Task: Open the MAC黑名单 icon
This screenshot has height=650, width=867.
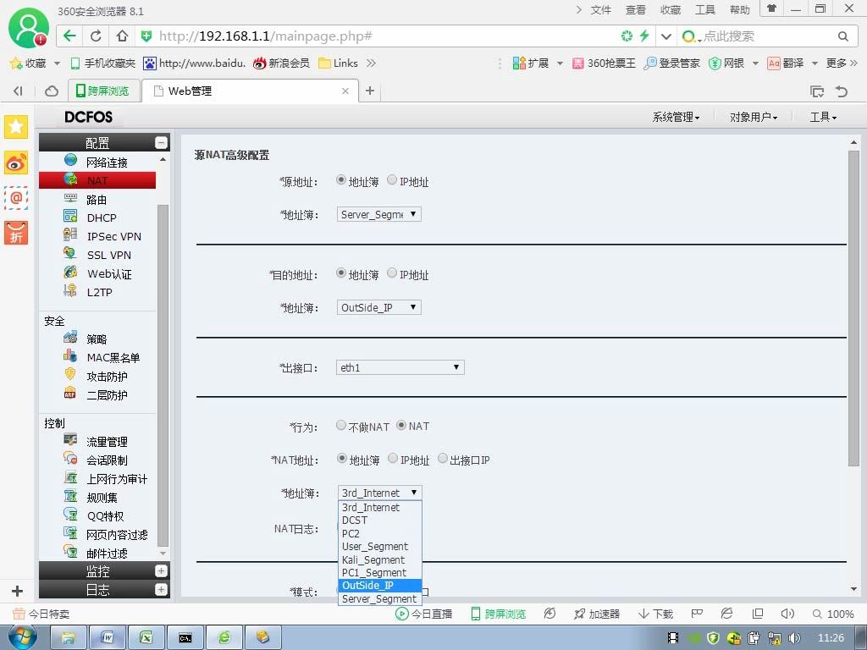Action: (x=70, y=356)
